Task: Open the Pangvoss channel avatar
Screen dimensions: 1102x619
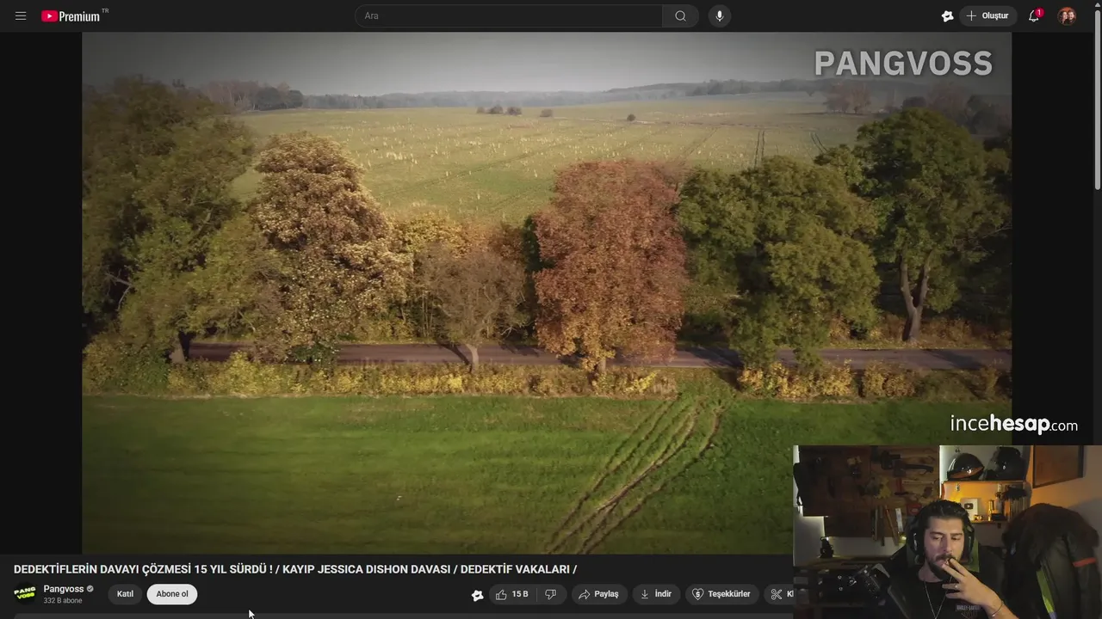Action: pos(25,594)
